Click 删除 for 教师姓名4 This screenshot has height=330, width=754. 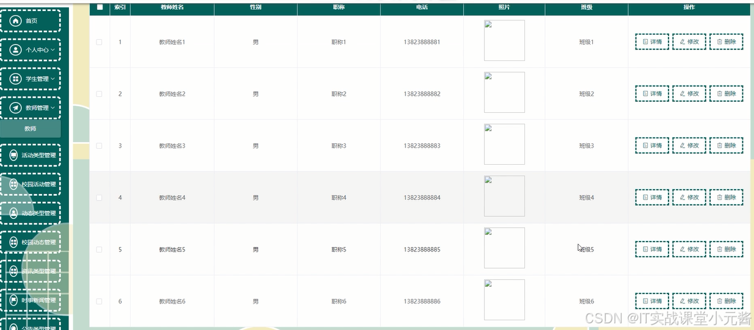[727, 198]
